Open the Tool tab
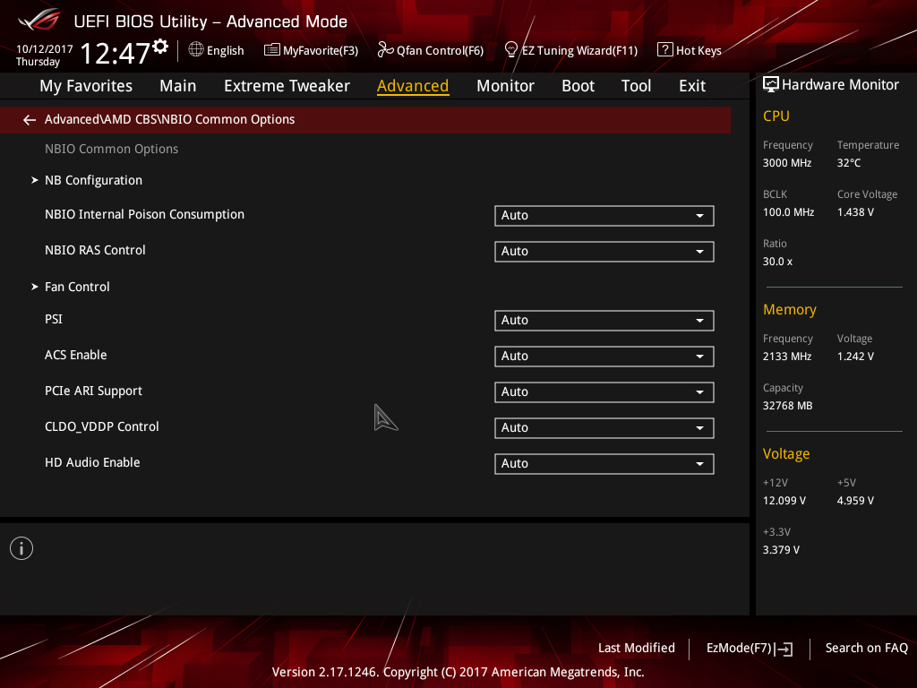Screen dimensions: 917x688 point(636,86)
